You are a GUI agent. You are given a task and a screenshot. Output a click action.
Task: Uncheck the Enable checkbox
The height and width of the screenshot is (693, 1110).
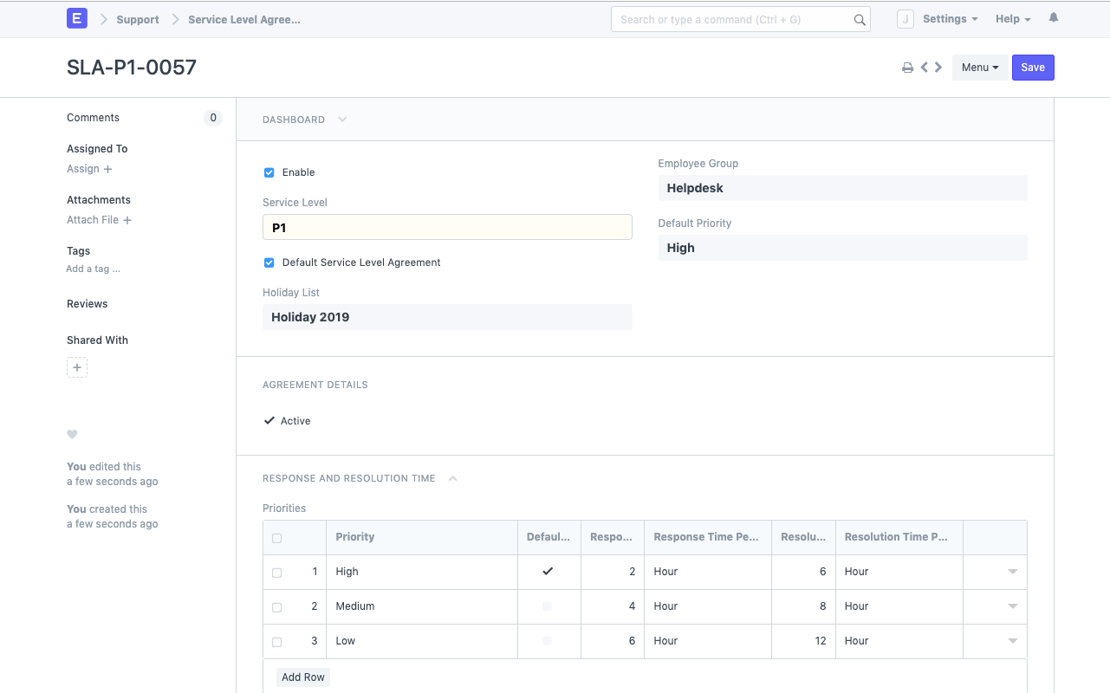269,172
